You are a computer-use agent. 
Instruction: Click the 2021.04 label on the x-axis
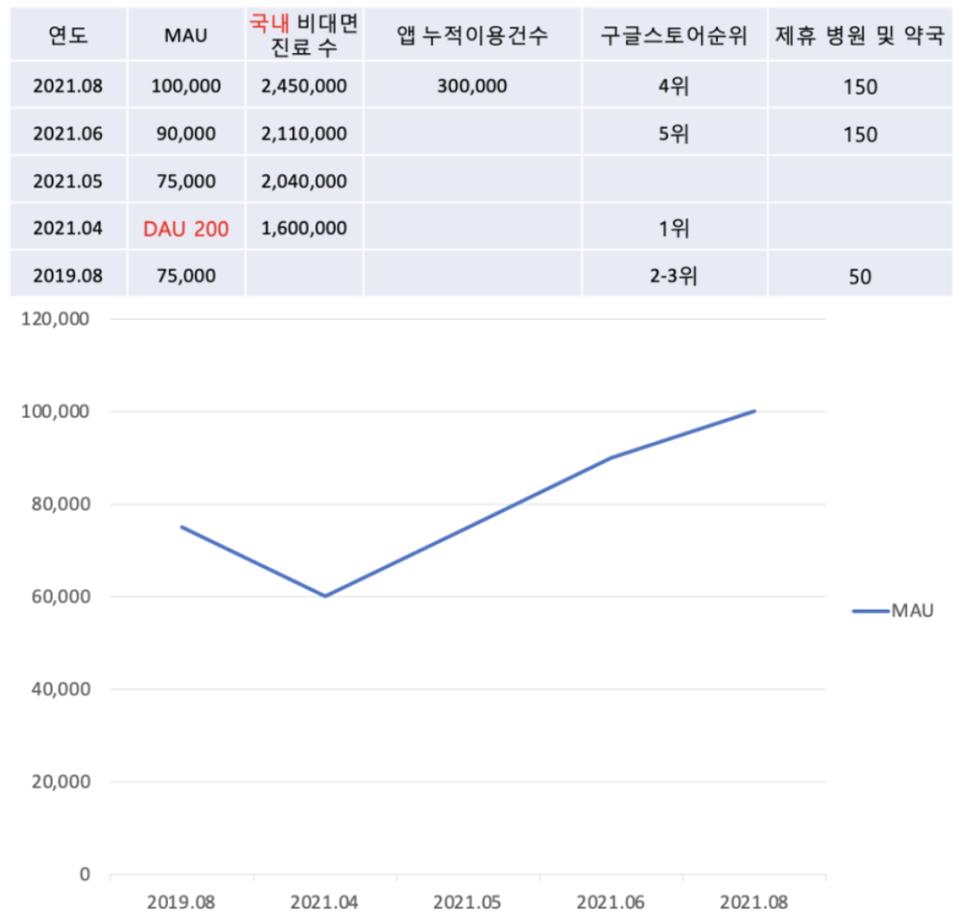pos(327,900)
